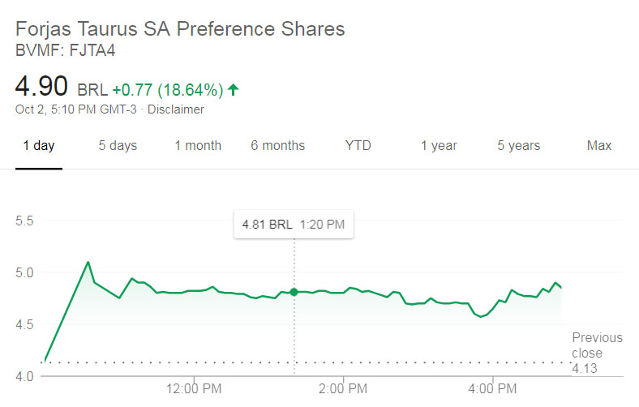View the 5 years chart
Viewport: 639px width, 407px height.
[518, 146]
